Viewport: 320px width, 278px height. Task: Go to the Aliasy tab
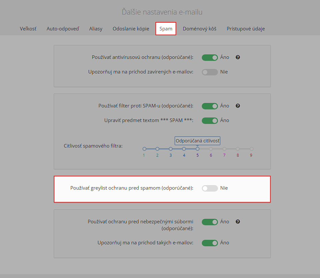coord(96,29)
